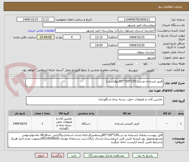Click the شماره نیاز field 1104090782000012

pos(137,19)
